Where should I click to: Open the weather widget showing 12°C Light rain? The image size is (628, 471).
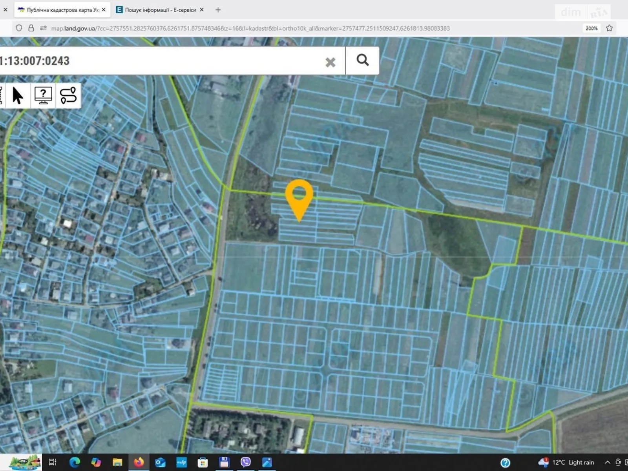(x=566, y=462)
